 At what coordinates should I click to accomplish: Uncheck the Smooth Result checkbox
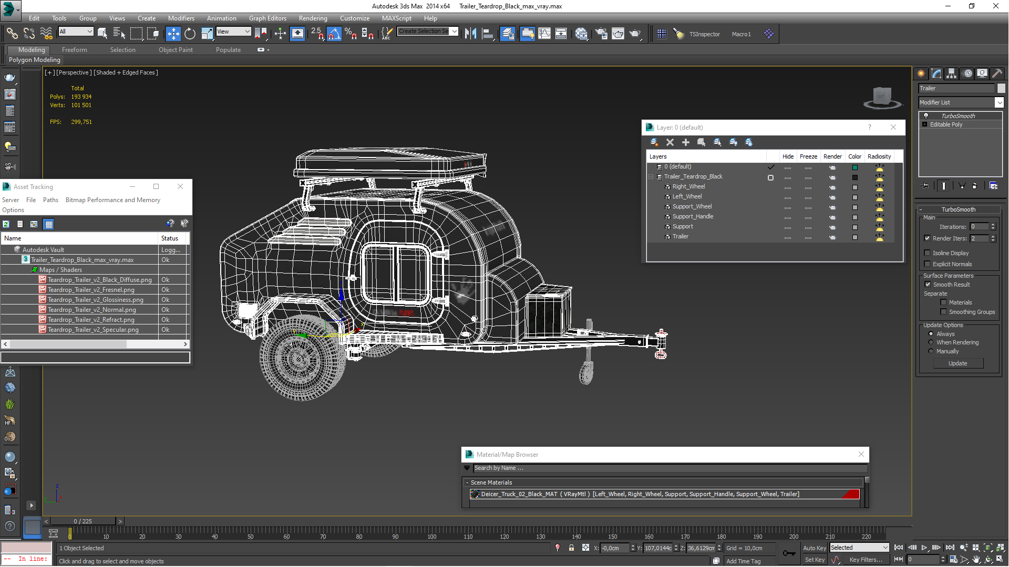tap(928, 285)
